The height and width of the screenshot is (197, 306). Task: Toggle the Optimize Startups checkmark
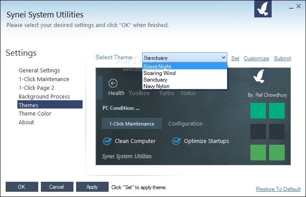coord(176,141)
